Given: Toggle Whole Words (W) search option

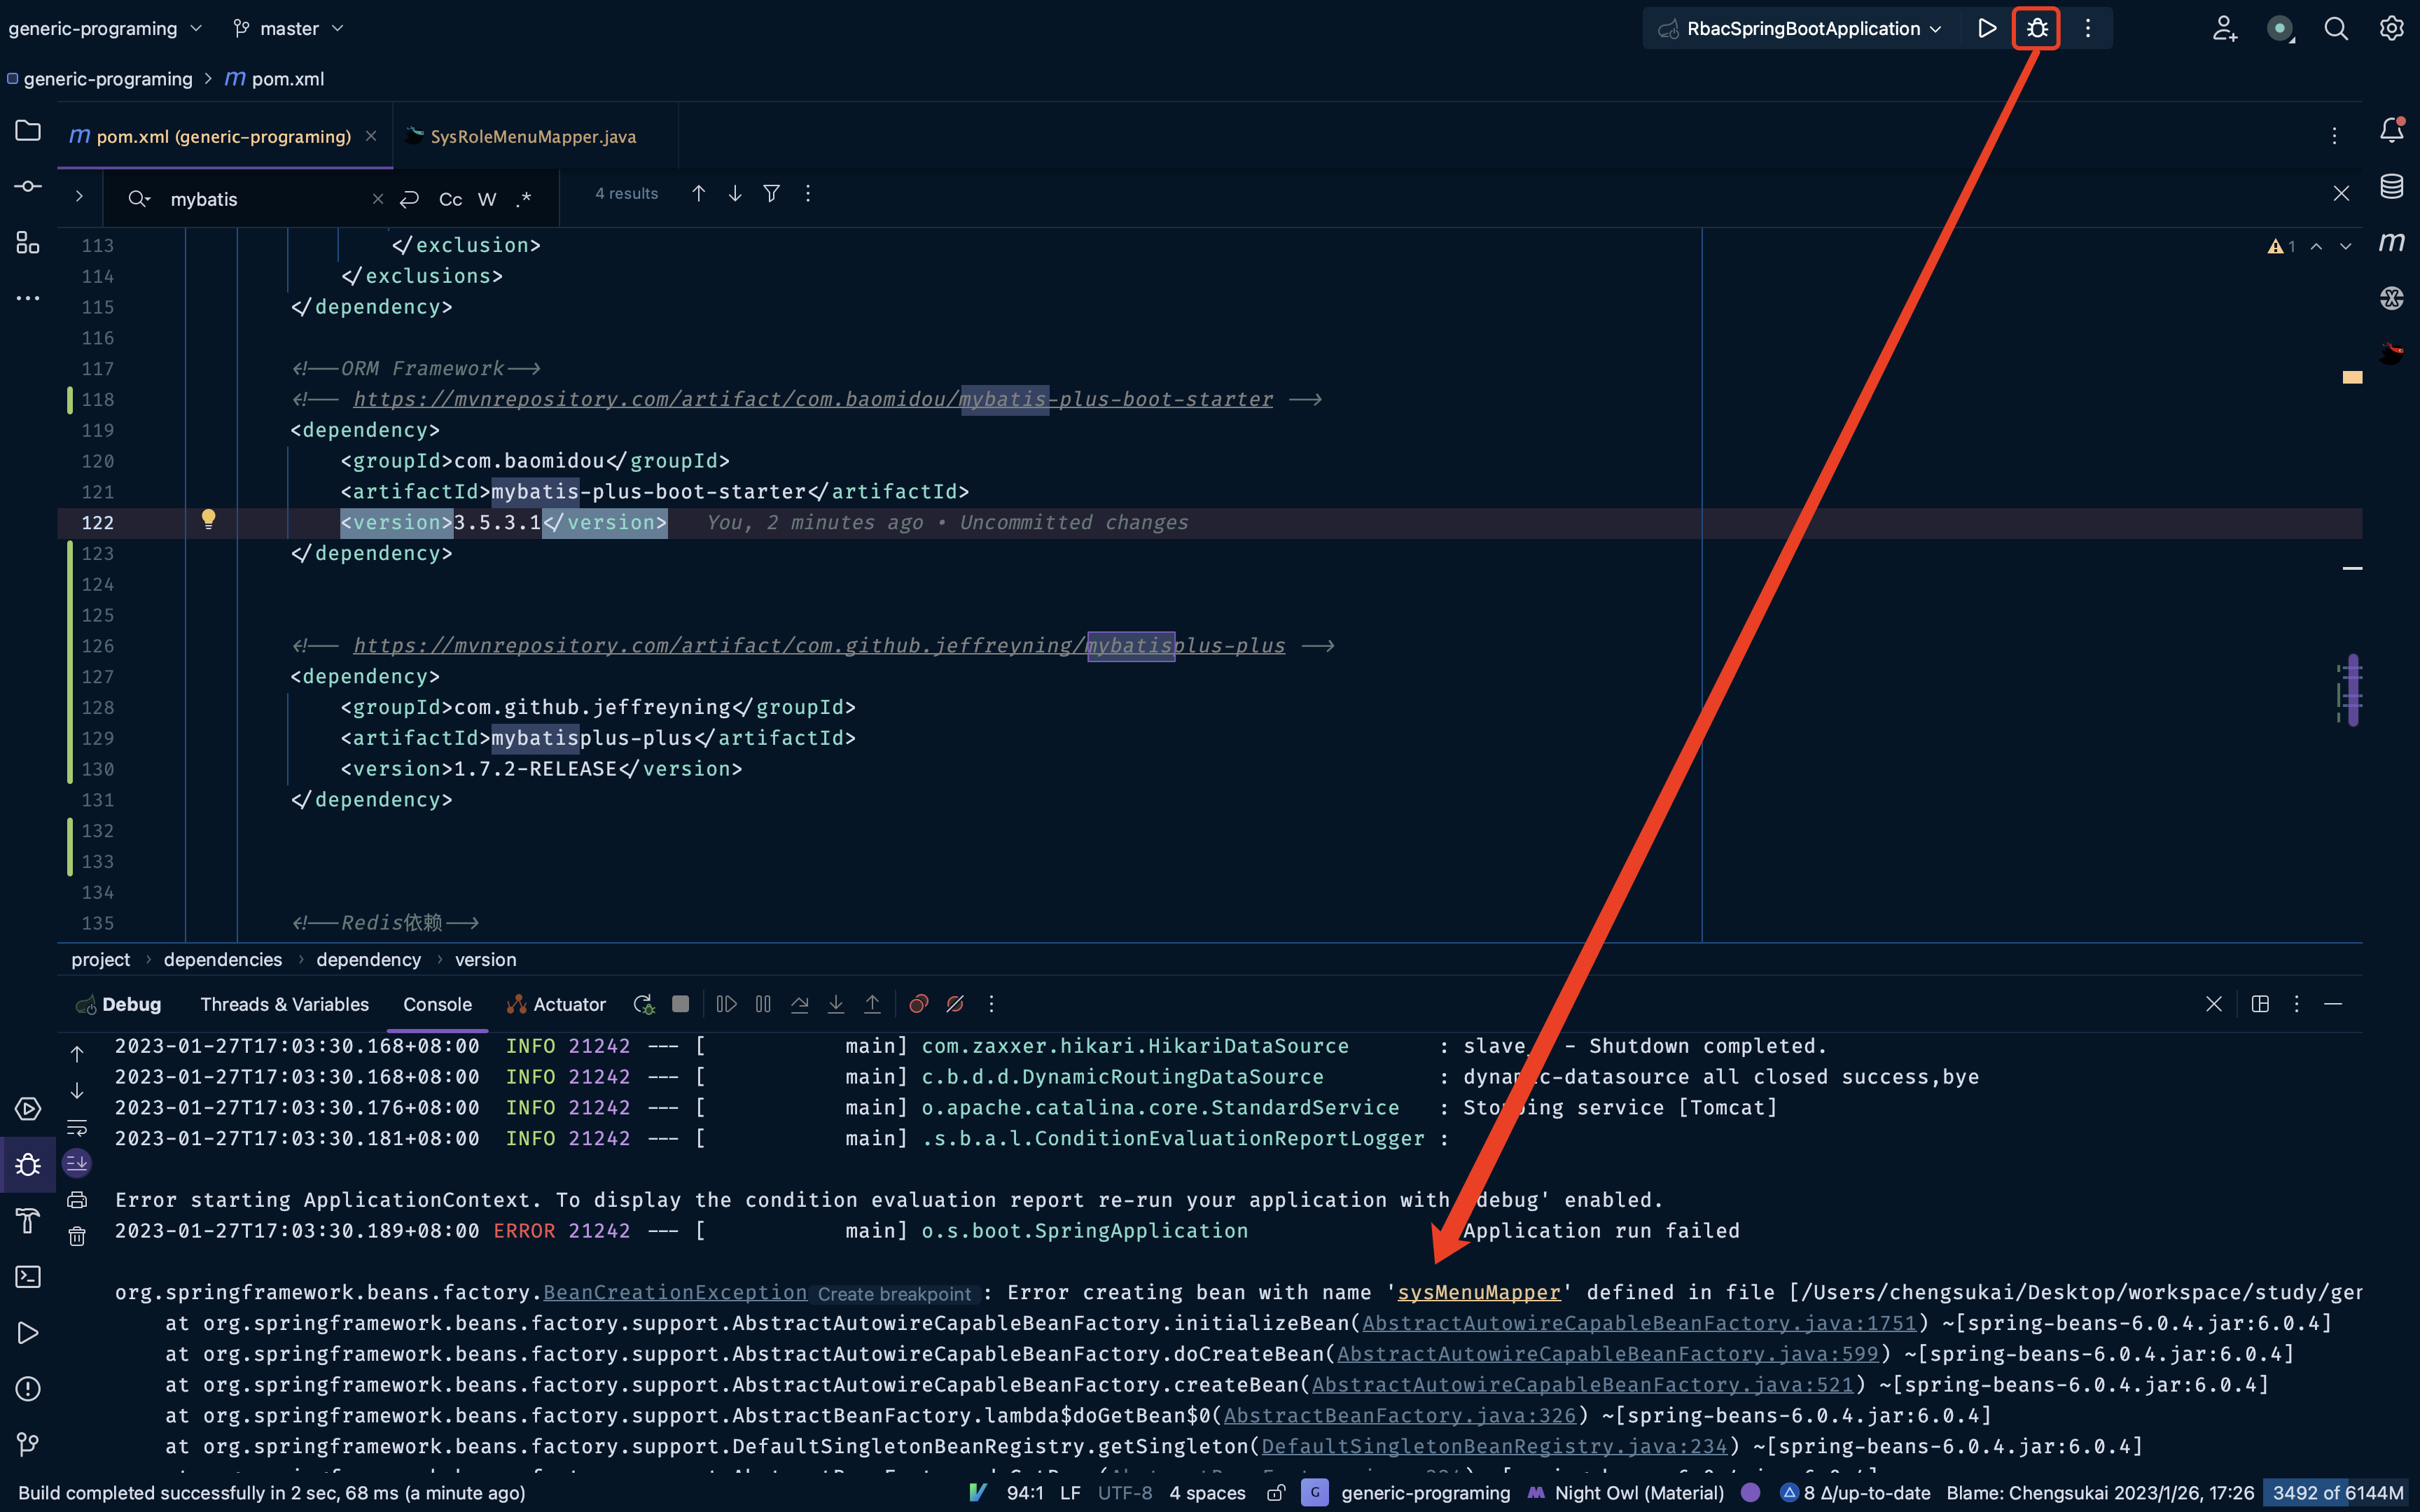Looking at the screenshot, I should (x=487, y=199).
